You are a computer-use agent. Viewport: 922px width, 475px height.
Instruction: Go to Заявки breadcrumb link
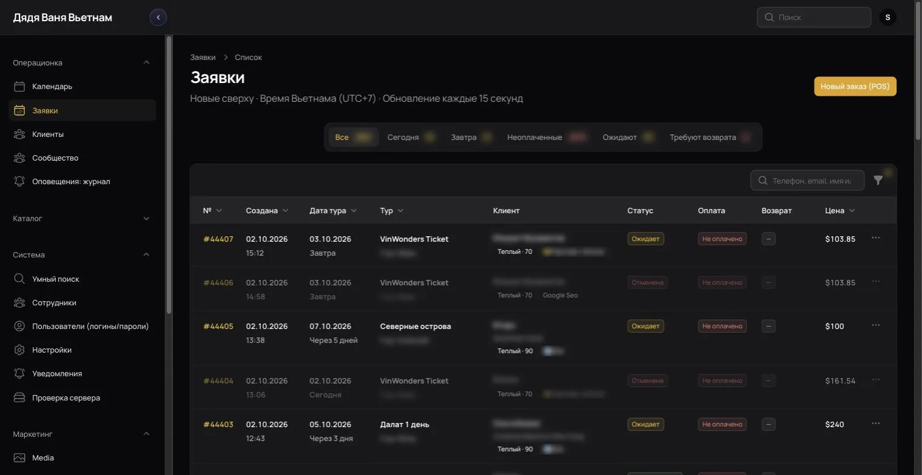tap(203, 58)
